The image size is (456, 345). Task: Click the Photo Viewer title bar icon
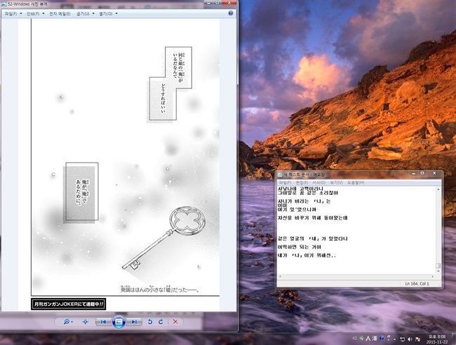coord(4,4)
